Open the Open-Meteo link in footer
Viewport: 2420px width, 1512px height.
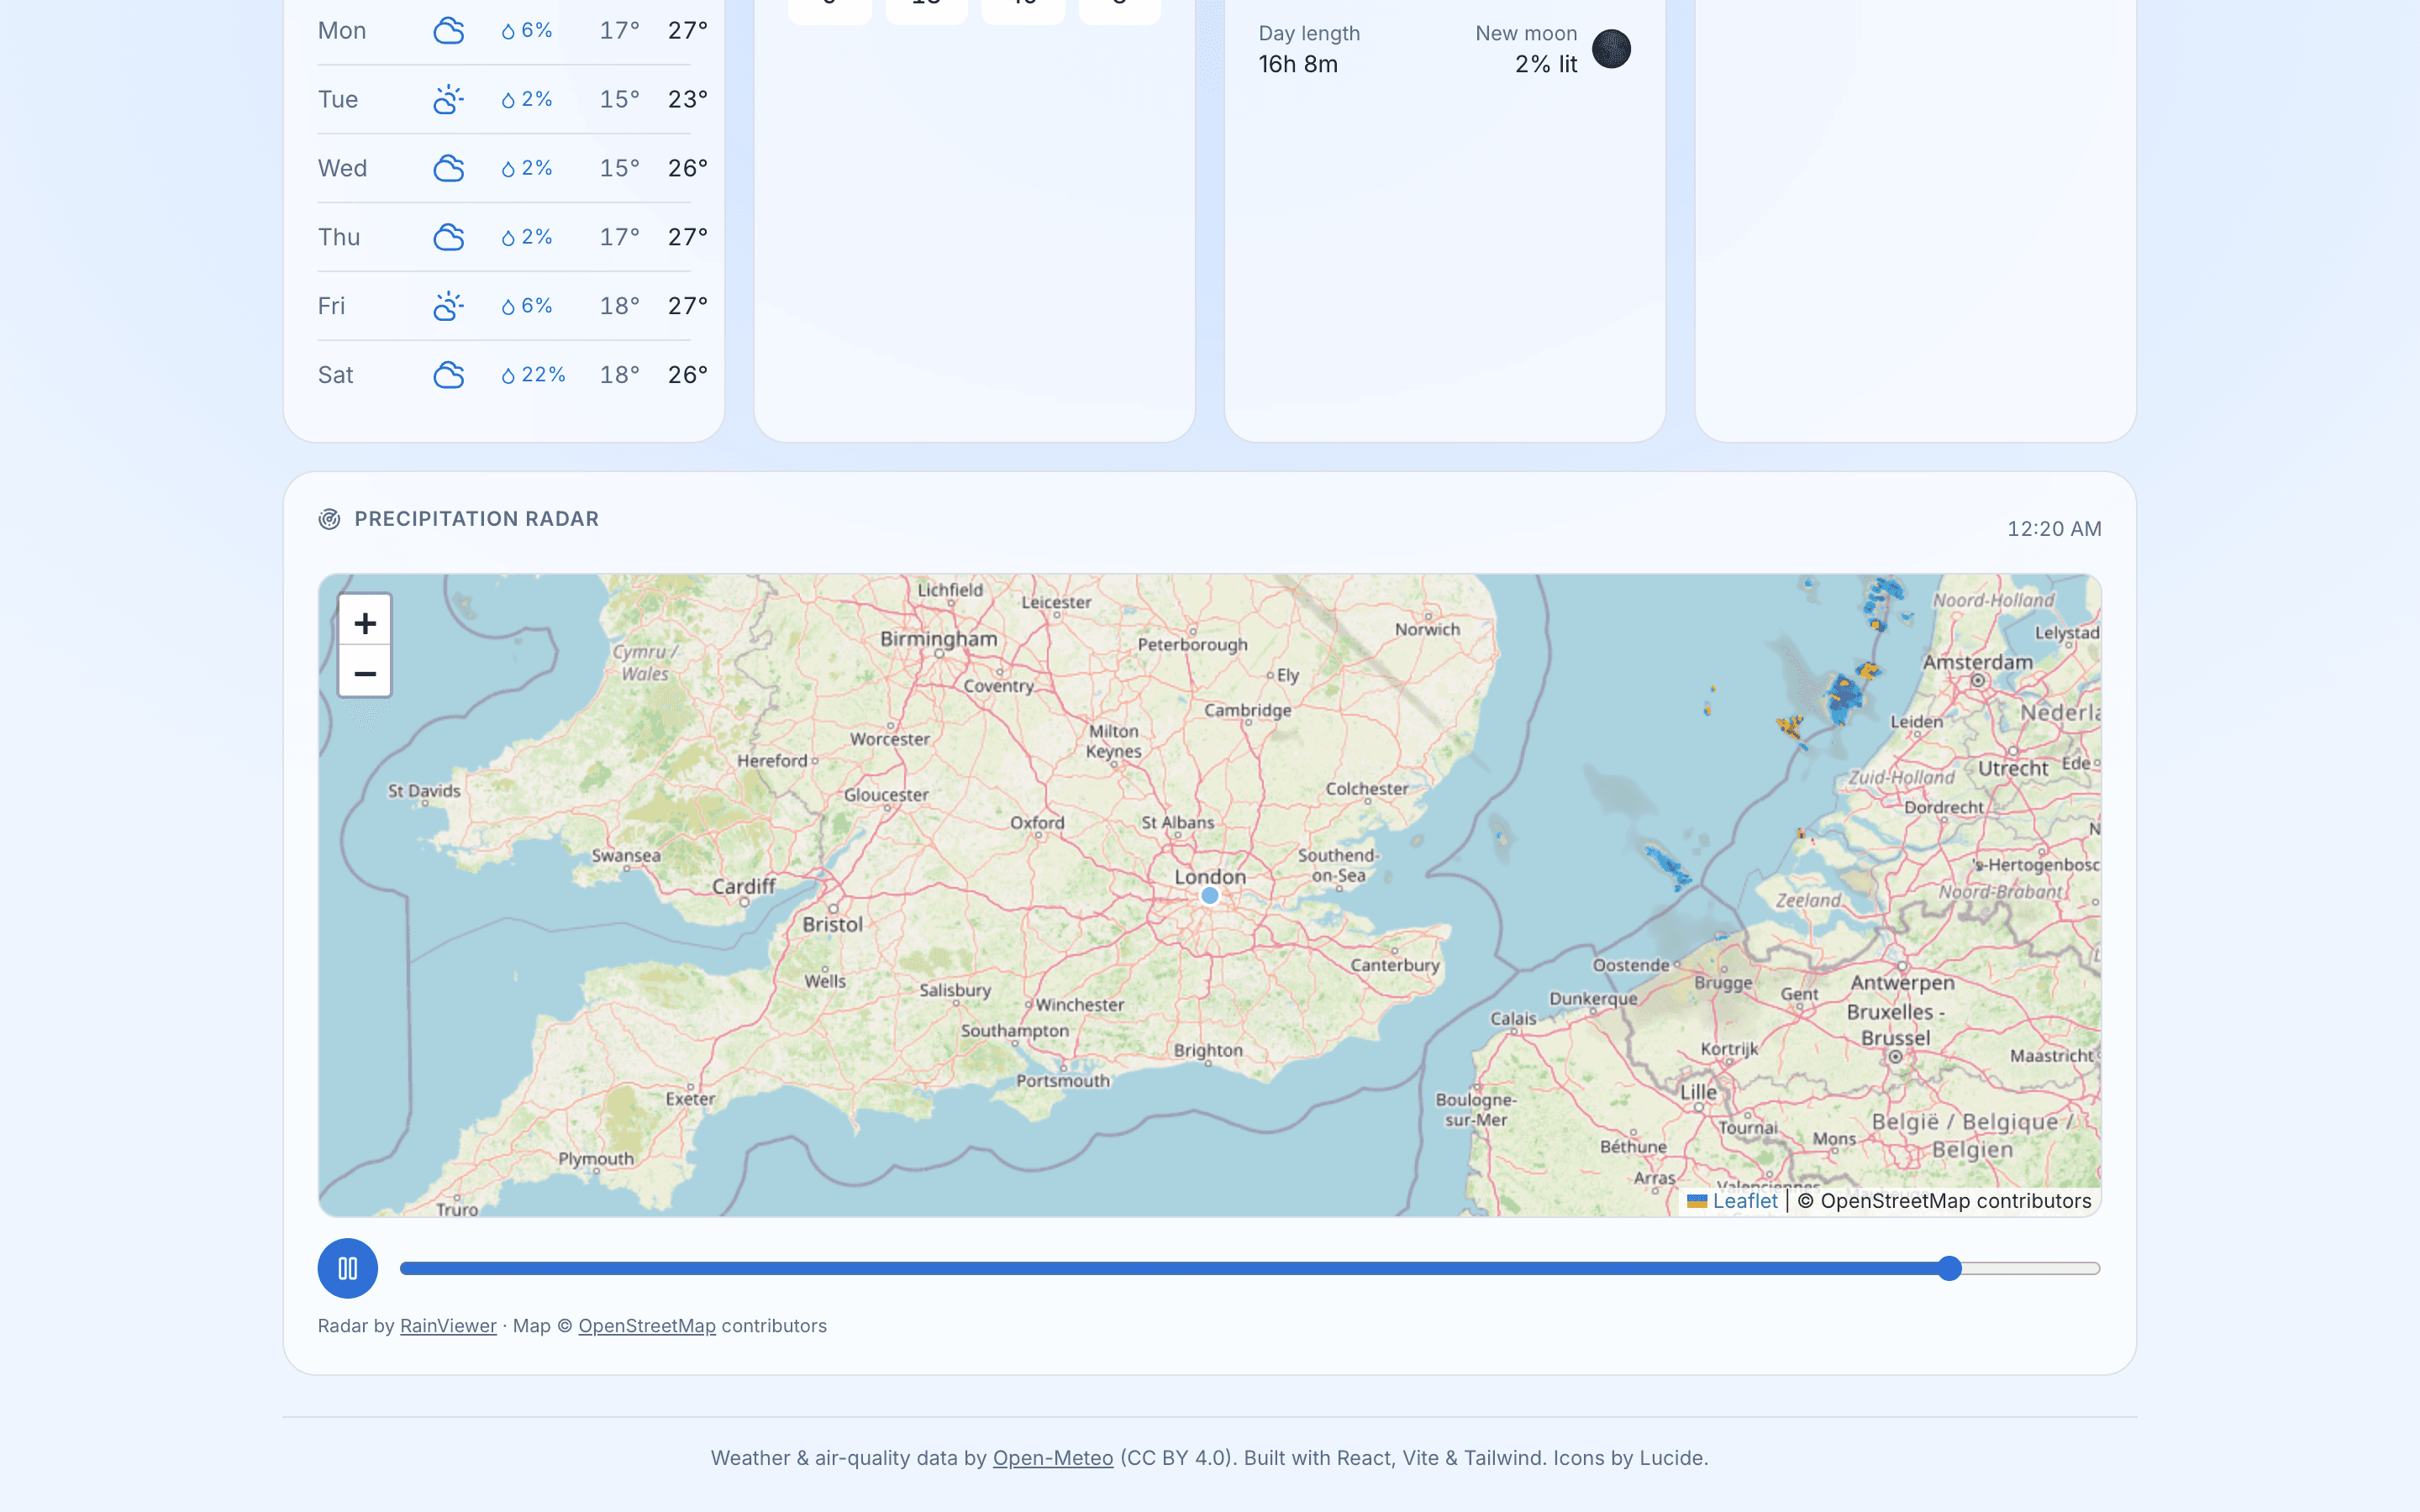pyautogui.click(x=1053, y=1458)
